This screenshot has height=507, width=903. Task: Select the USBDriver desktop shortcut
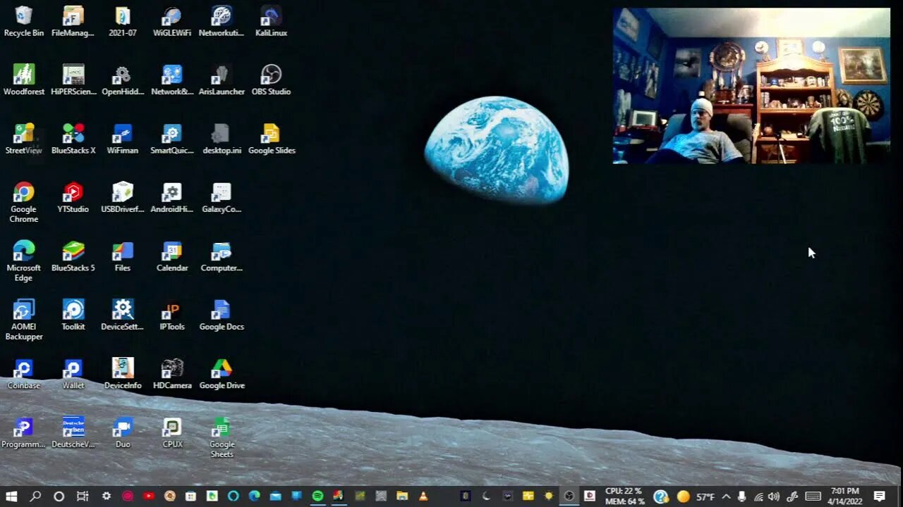point(123,197)
